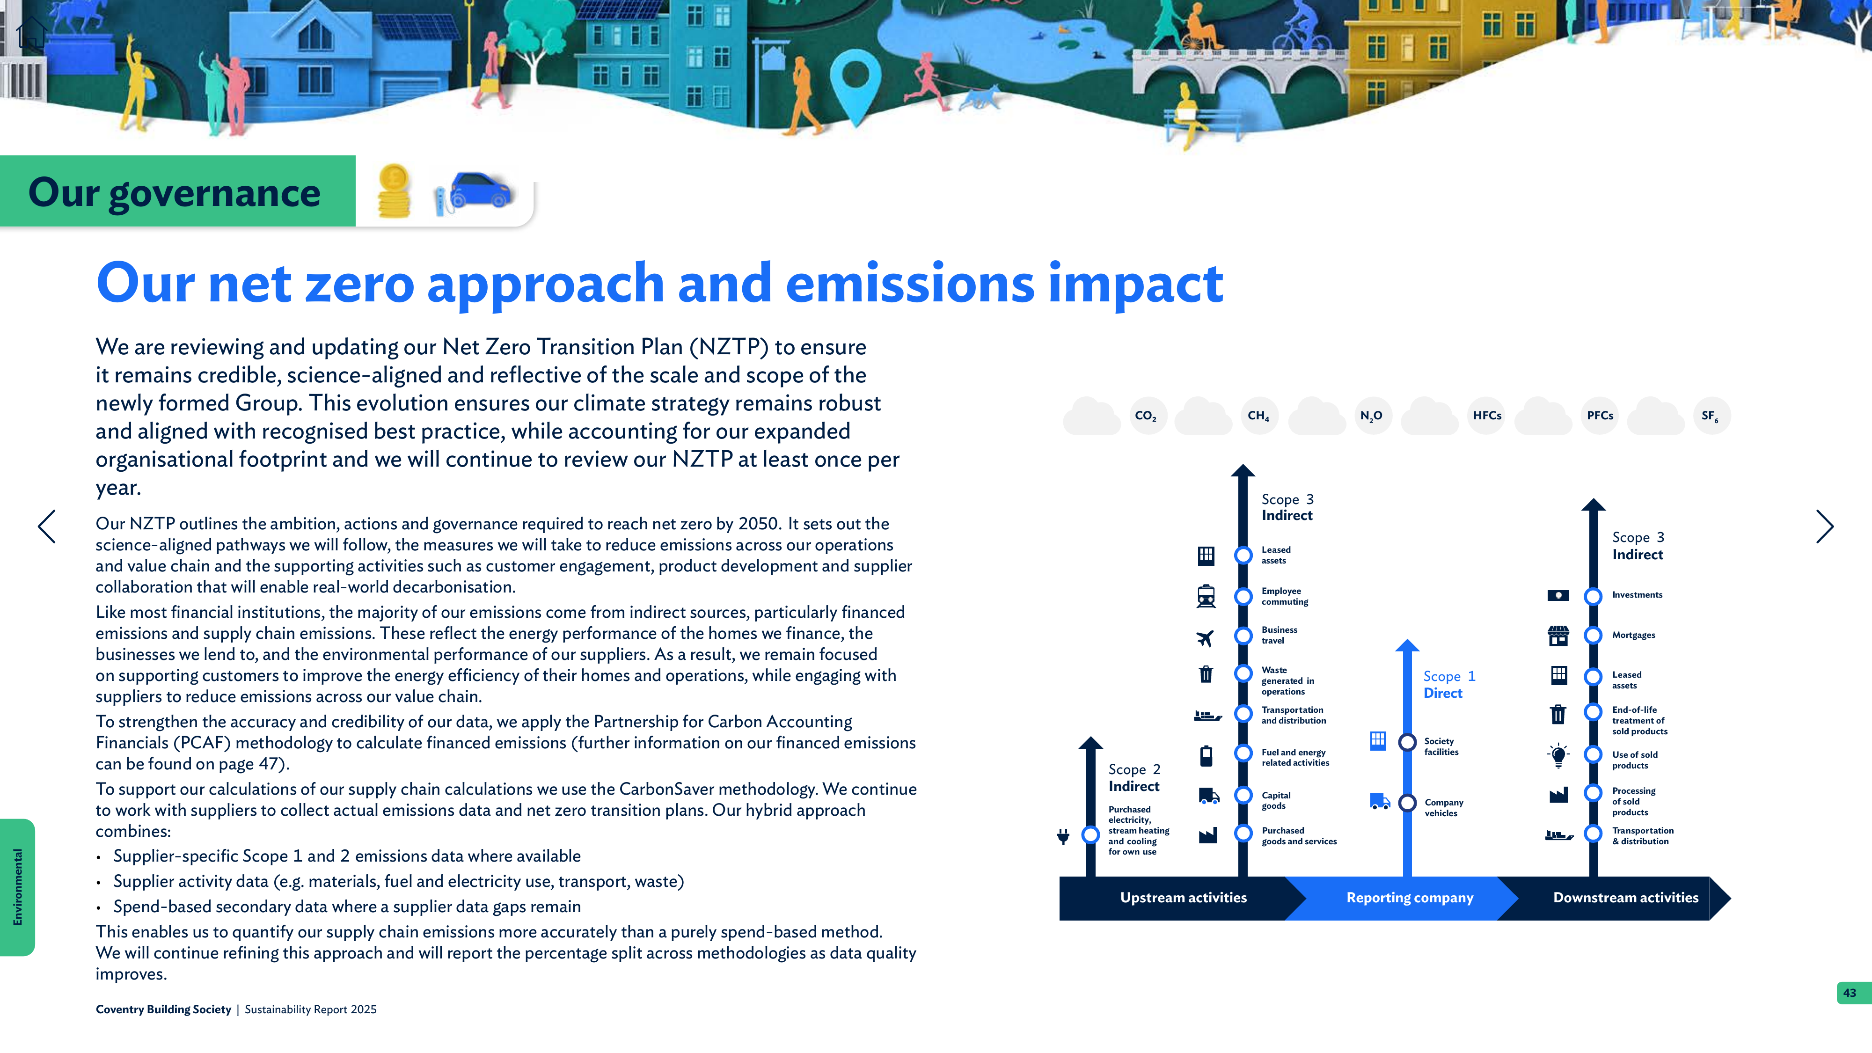Click the 'Purchased goods and services' label
Image resolution: width=1872 pixels, height=1053 pixels.
click(x=1299, y=836)
